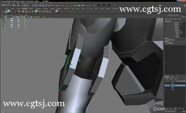Switch to the Render layers tab
Viewport: 186px width, 113px height.
coord(172,77)
